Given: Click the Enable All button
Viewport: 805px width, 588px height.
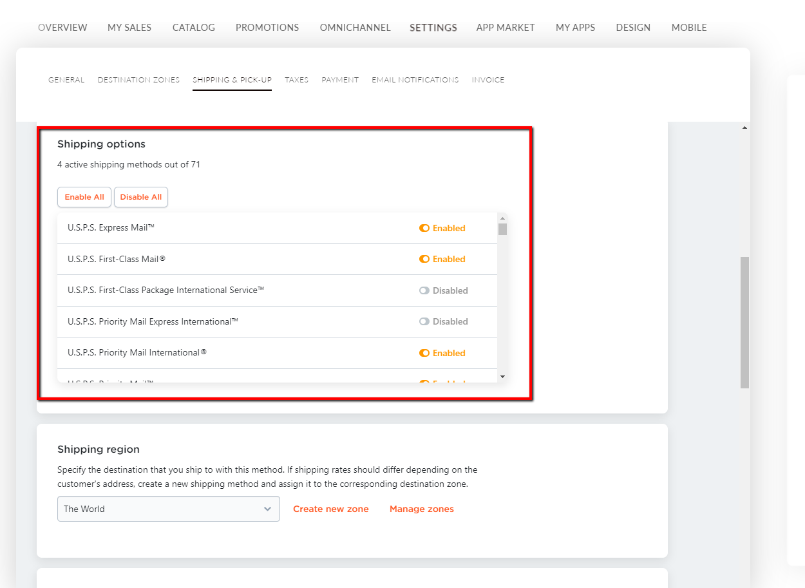Looking at the screenshot, I should tap(84, 197).
